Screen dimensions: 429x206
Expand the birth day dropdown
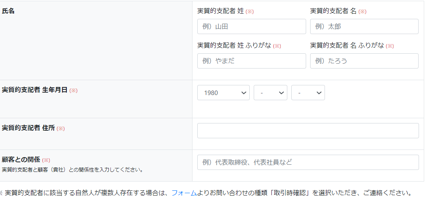308,93
